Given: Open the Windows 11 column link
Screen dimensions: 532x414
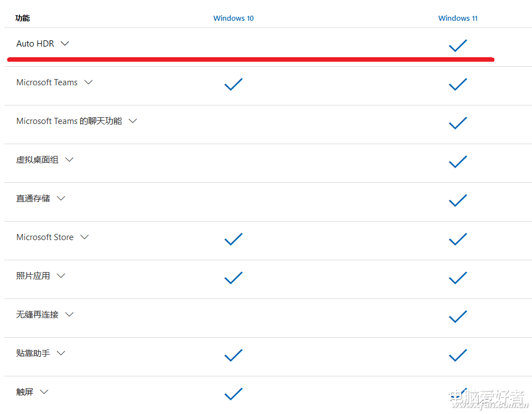Looking at the screenshot, I should [458, 19].
